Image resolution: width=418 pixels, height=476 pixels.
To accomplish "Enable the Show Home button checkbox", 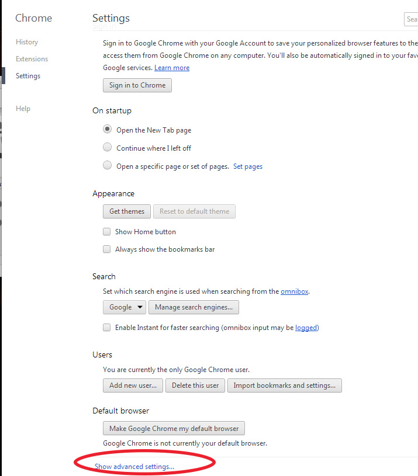I will (x=106, y=232).
